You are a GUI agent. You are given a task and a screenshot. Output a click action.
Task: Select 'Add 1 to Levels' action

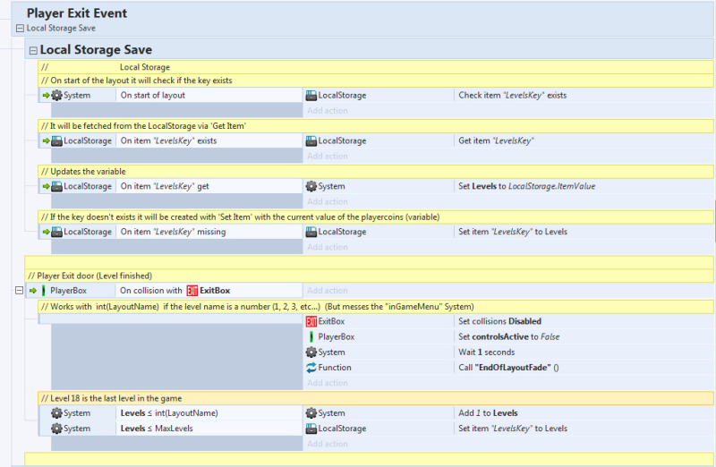[488, 413]
